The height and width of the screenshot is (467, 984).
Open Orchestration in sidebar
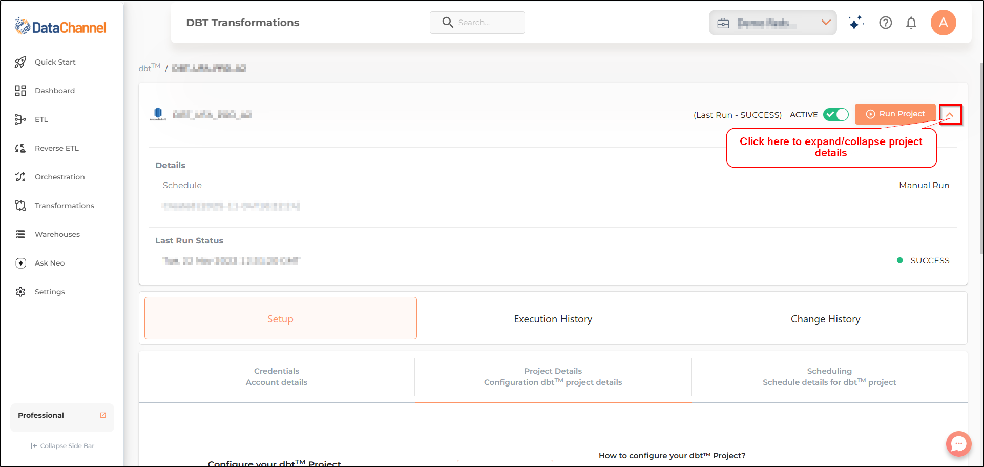pos(60,177)
